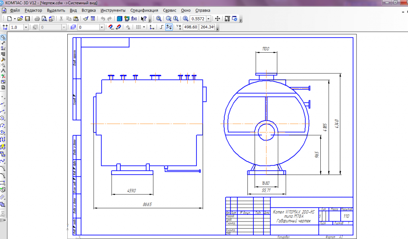Open the Выделить menu

(56, 10)
